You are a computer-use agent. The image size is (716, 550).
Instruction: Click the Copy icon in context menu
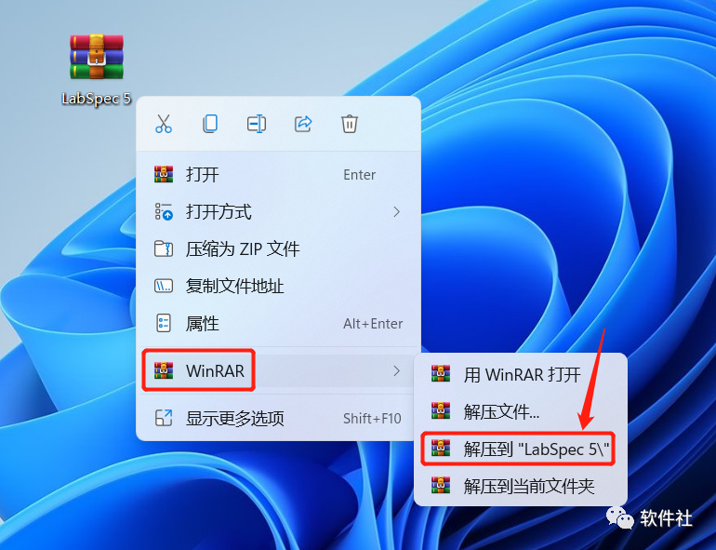coord(210,124)
